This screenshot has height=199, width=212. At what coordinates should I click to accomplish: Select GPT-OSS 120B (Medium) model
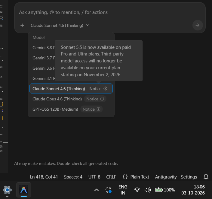point(71,109)
